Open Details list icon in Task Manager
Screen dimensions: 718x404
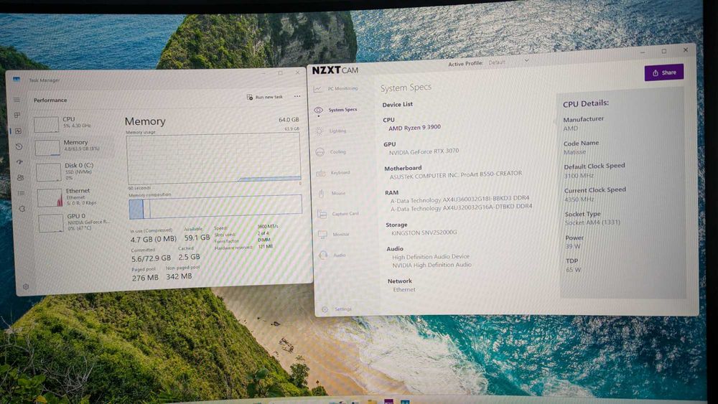pyautogui.click(x=21, y=193)
